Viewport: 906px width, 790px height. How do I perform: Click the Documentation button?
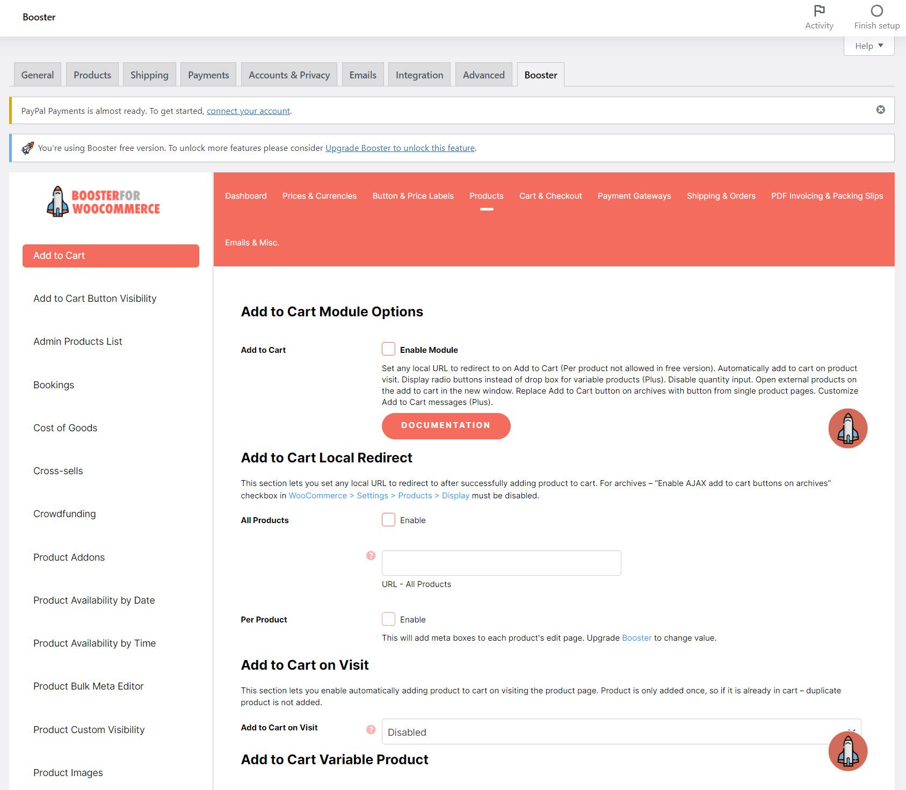pos(446,425)
